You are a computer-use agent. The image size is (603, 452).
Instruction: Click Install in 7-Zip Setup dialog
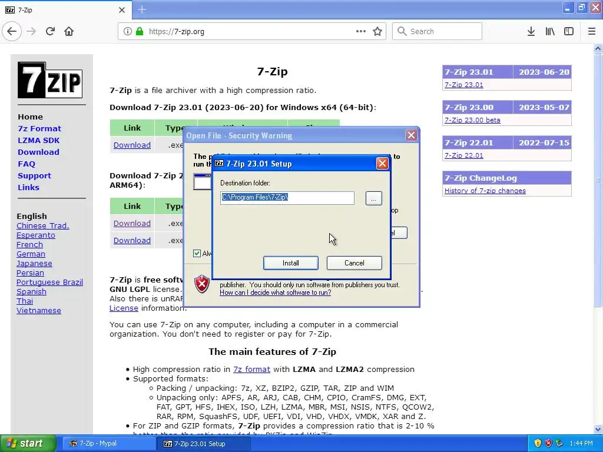coord(290,263)
